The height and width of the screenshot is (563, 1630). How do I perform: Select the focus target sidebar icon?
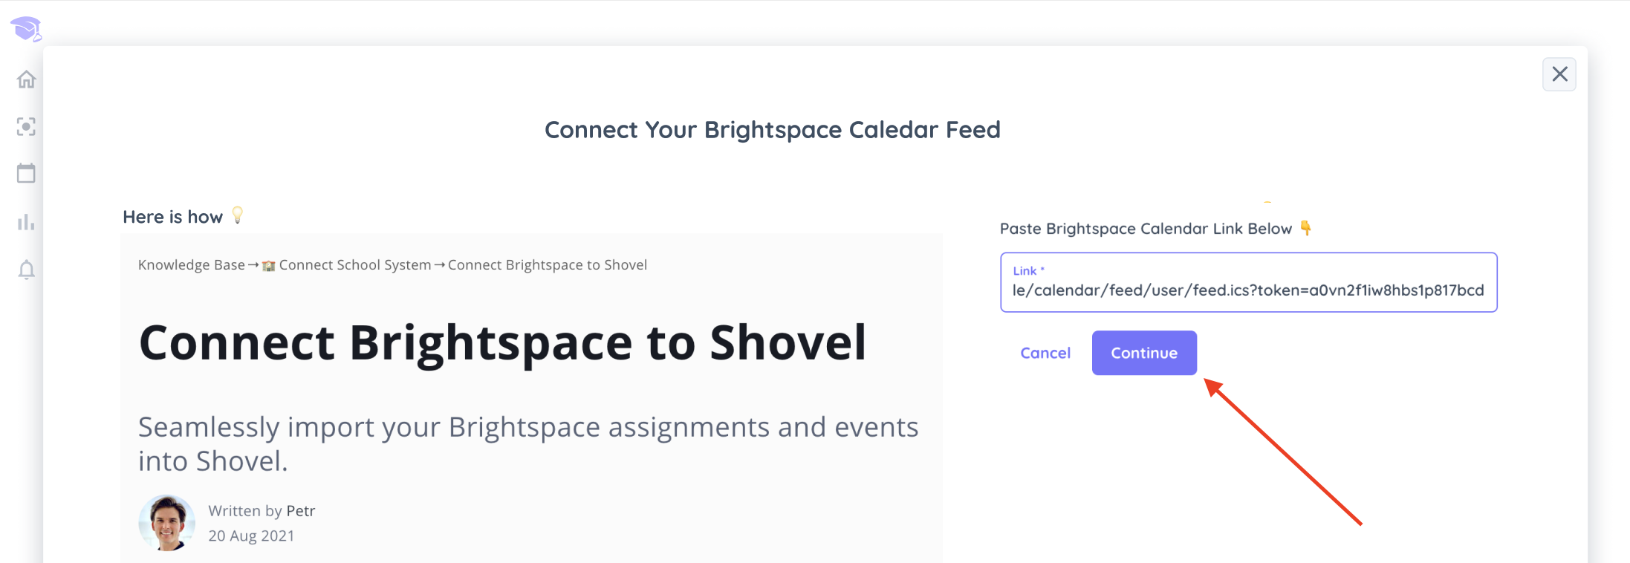pyautogui.click(x=26, y=127)
